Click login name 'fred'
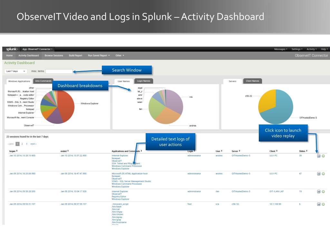Screen dimensions: 330x247 pos(189,204)
